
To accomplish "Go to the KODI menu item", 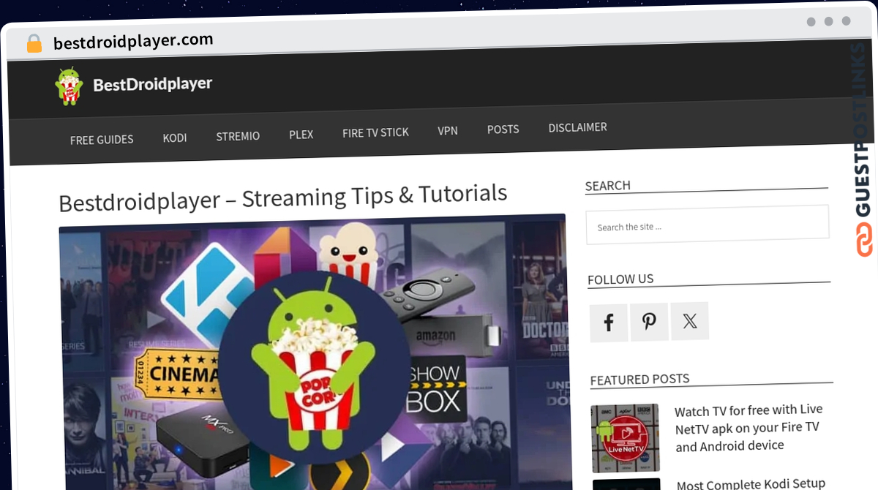I will coord(175,137).
